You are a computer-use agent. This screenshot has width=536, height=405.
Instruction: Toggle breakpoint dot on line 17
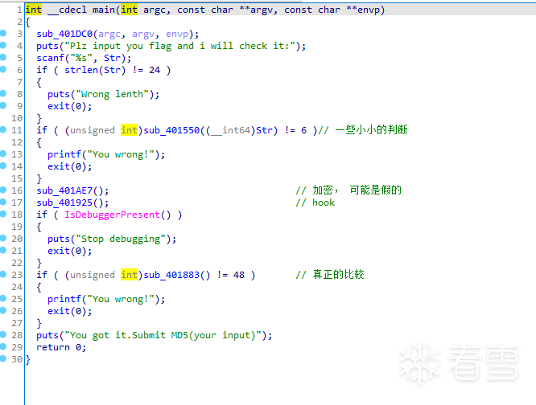[3, 202]
